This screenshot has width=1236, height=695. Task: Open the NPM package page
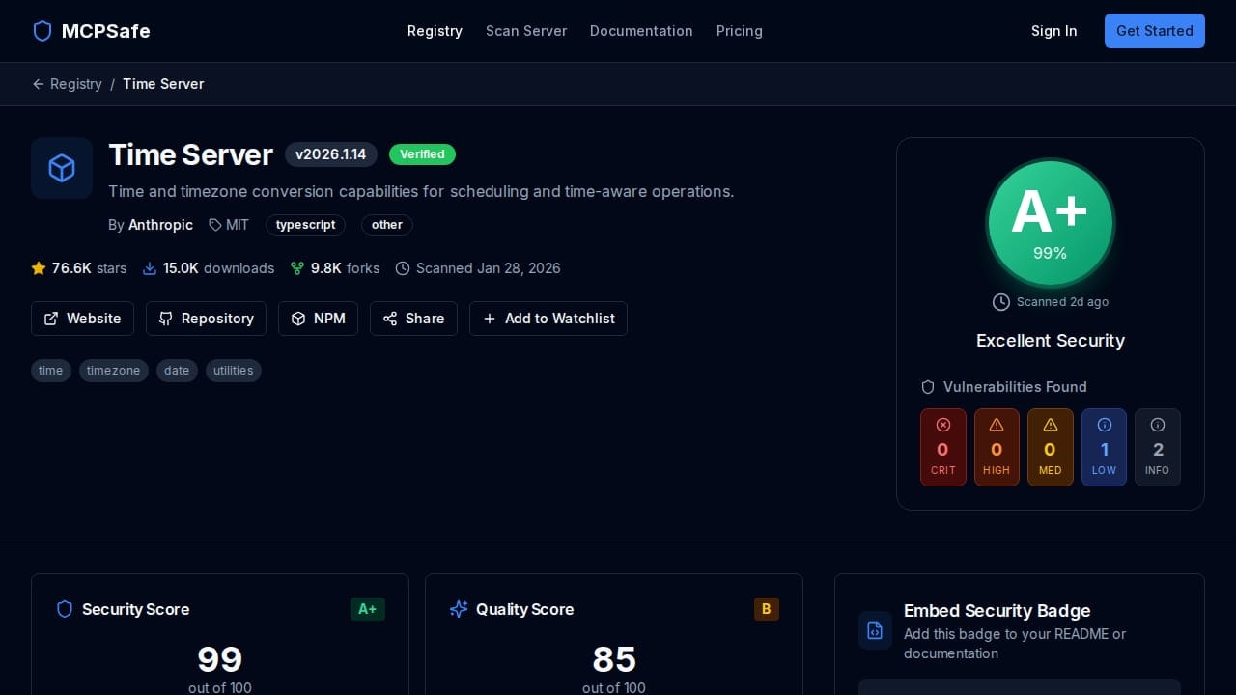(318, 319)
